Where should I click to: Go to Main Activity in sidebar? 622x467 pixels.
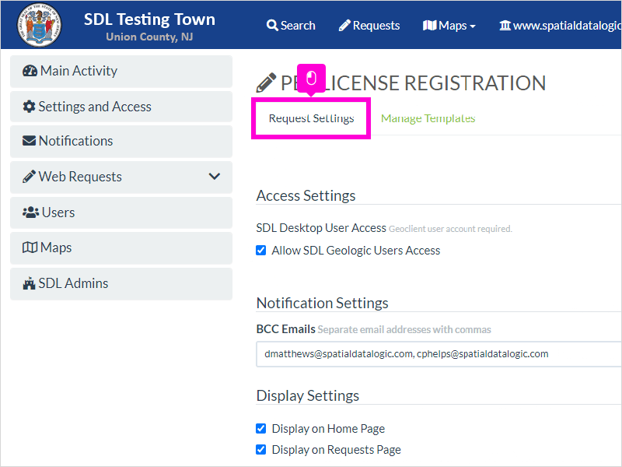(x=121, y=71)
